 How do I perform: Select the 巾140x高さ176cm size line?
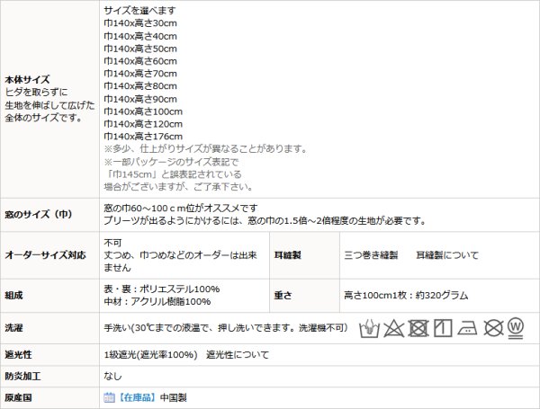pos(143,137)
